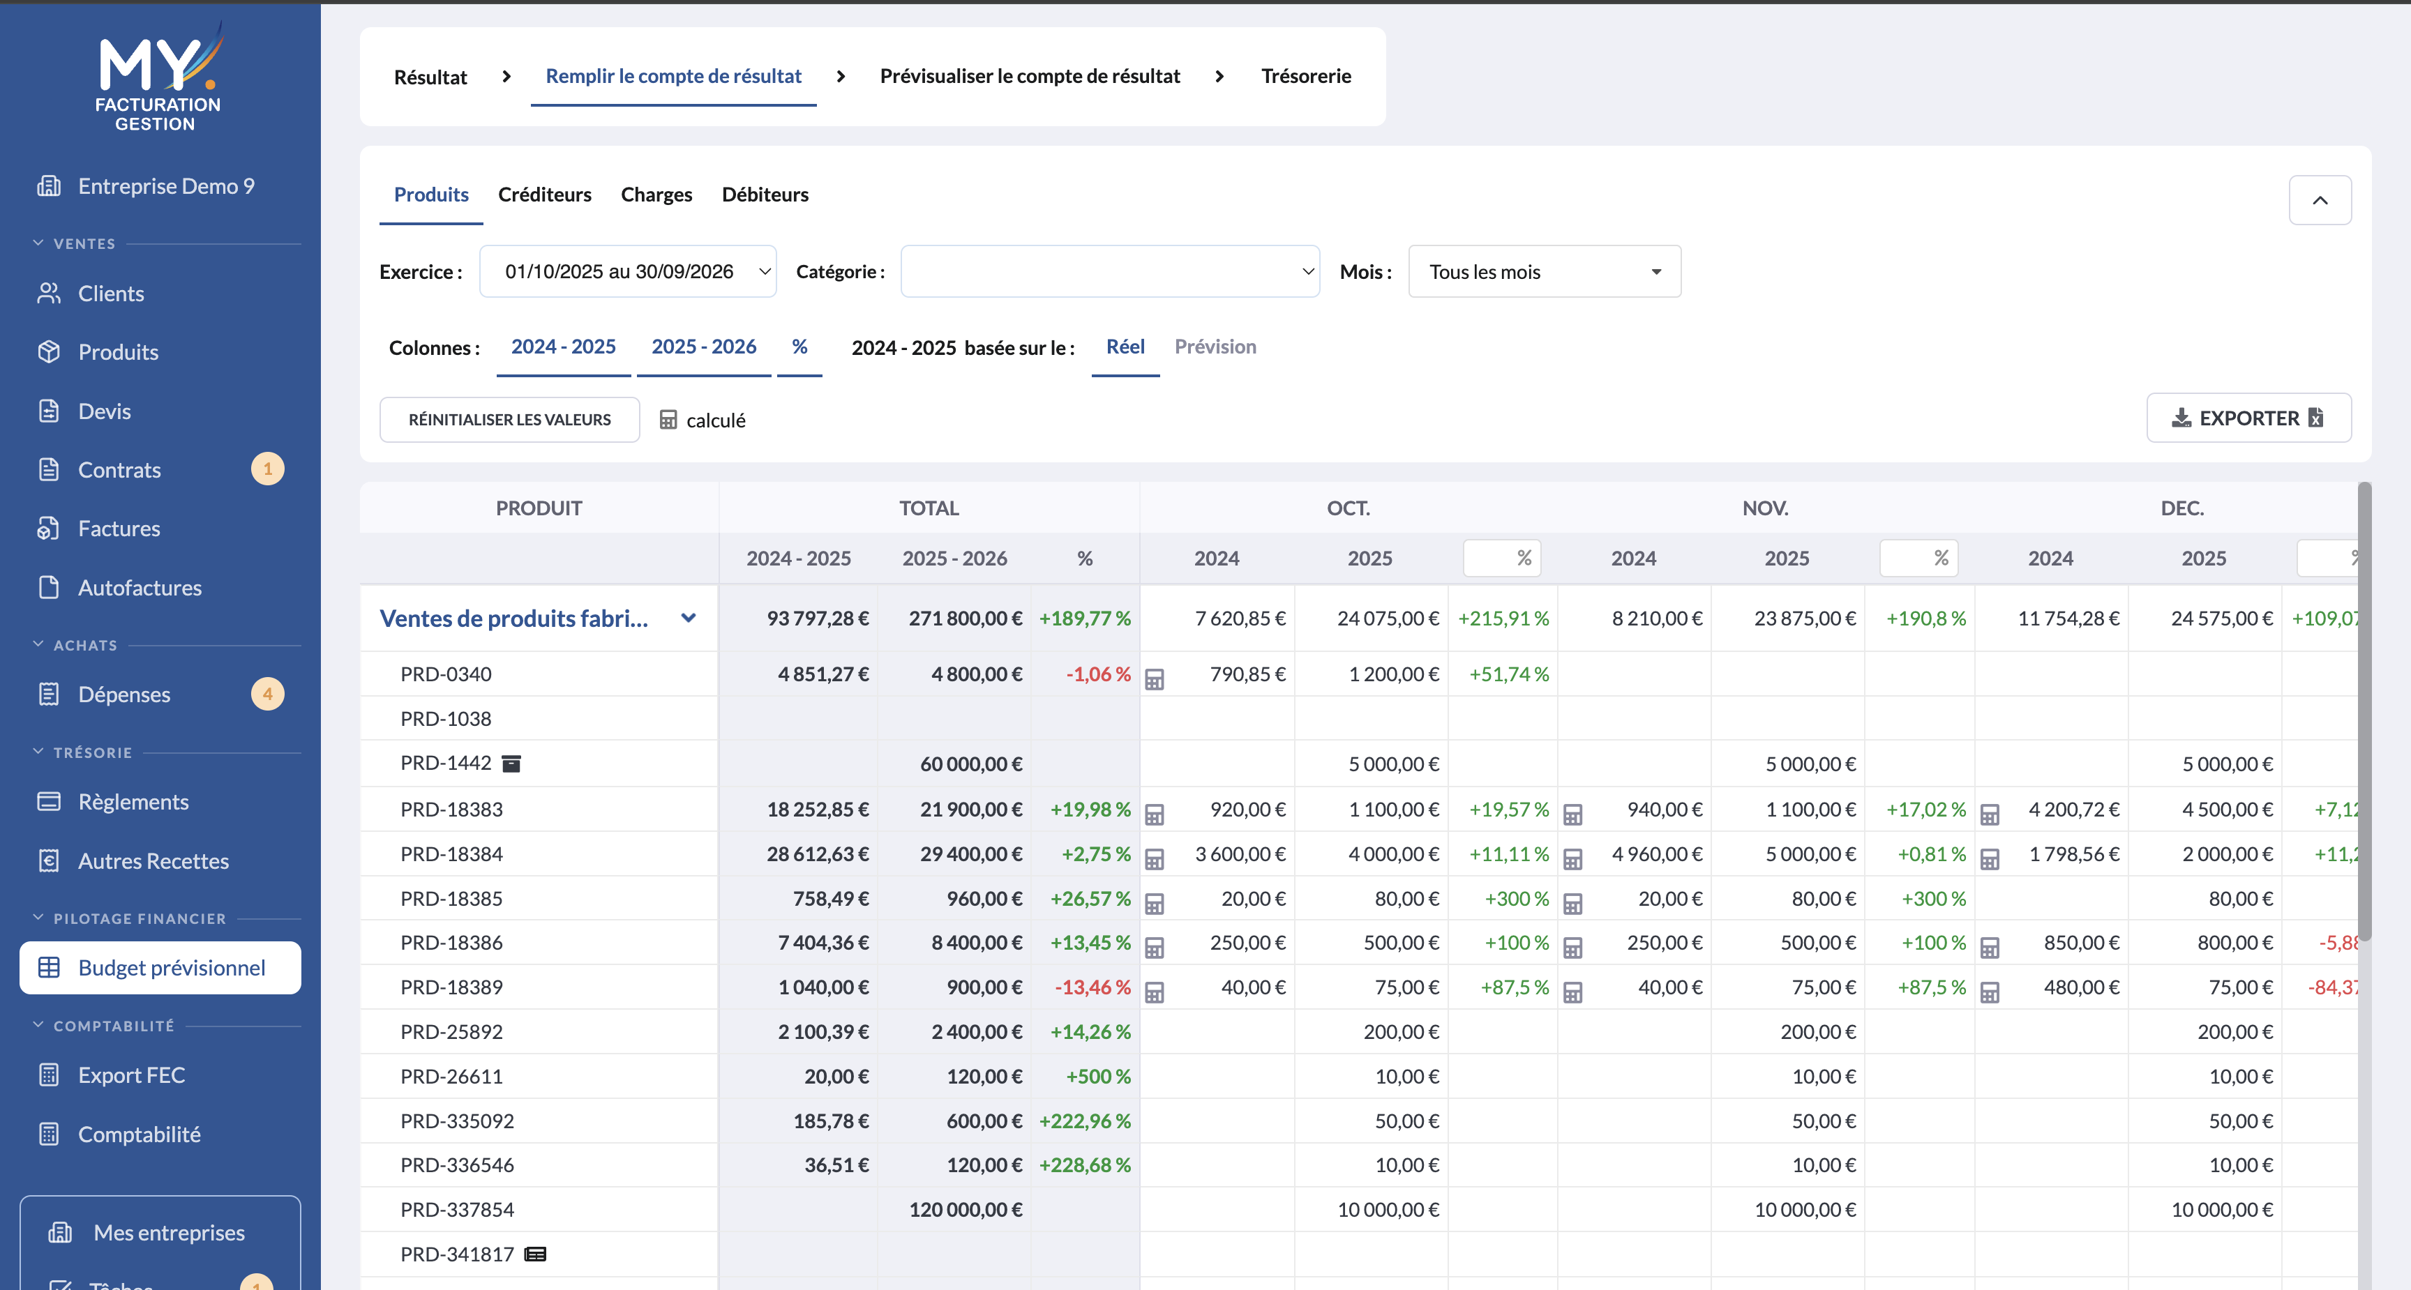2411x1290 pixels.
Task: Click RÉINITIALISER LES VALEURS button
Action: [x=509, y=419]
